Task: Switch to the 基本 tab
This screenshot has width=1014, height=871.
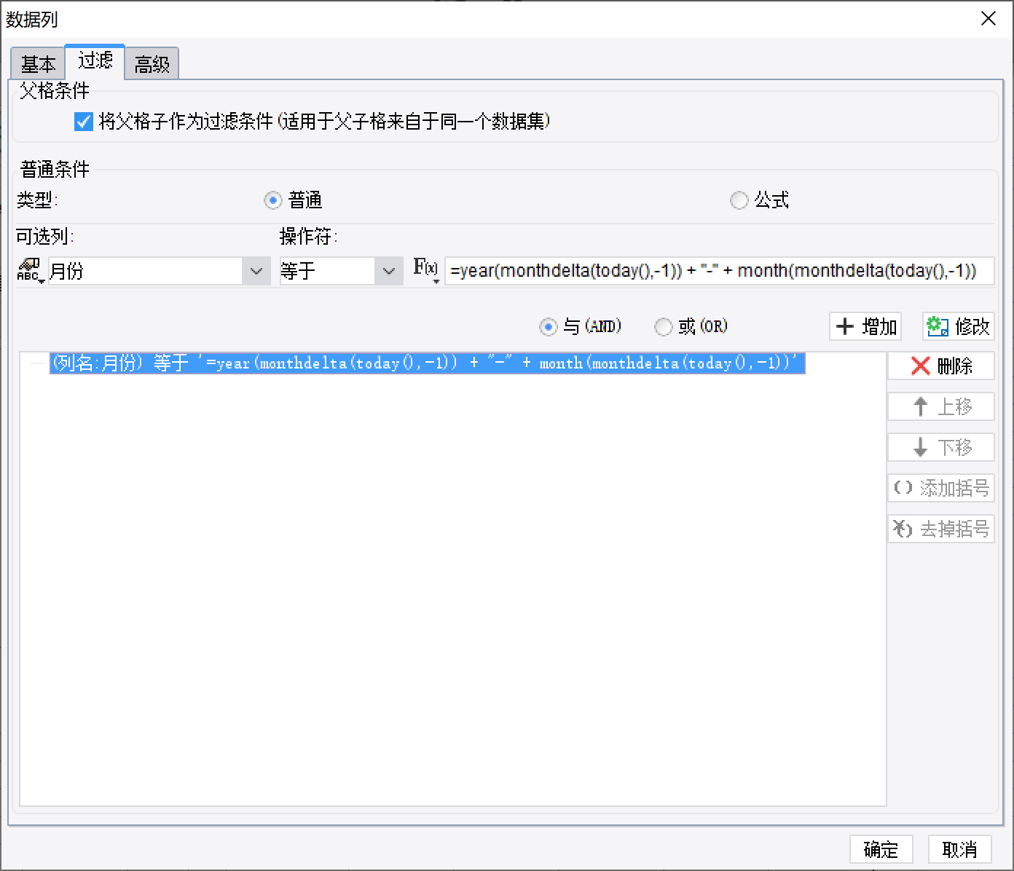Action: point(38,64)
